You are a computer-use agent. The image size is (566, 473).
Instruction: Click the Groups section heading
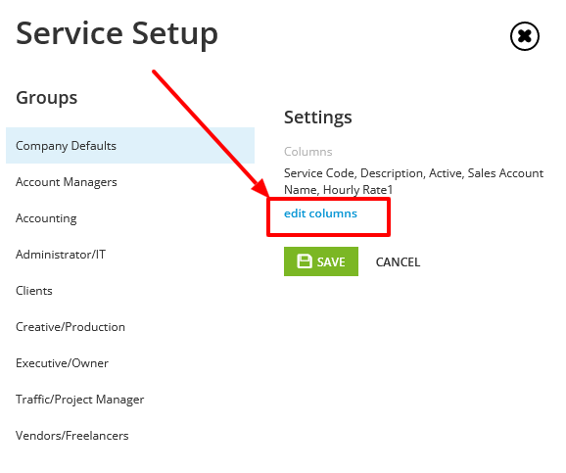[x=47, y=98]
